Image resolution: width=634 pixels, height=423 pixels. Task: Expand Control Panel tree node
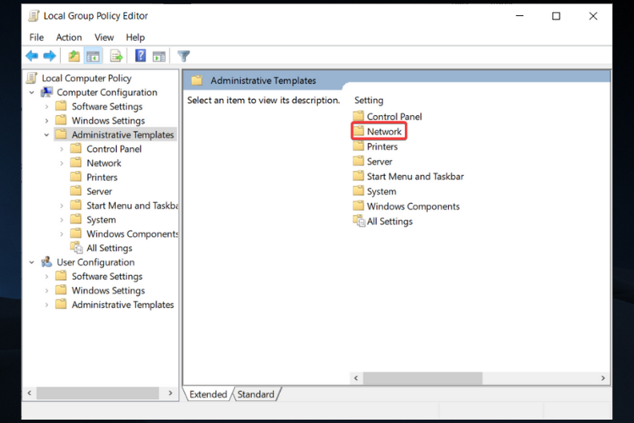[x=62, y=150]
